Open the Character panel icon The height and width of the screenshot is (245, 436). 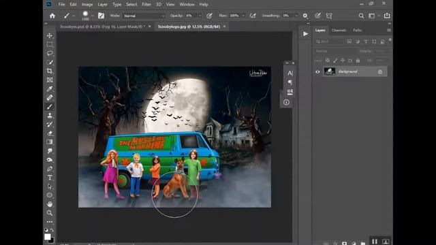[290, 73]
